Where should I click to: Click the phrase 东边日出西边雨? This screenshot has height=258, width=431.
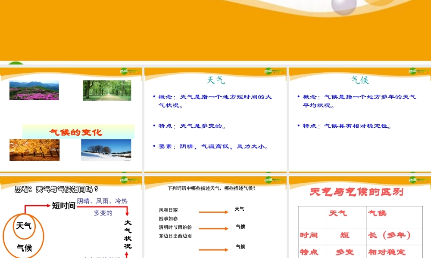click(175, 236)
